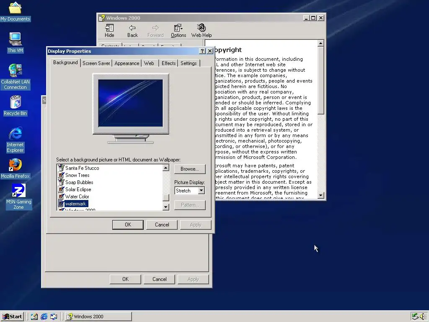Screen dimensions: 429x322
Task: Click the Start button
Action: pos(12,317)
